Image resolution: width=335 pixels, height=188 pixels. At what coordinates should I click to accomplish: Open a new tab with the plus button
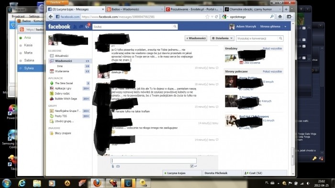pos(286,9)
